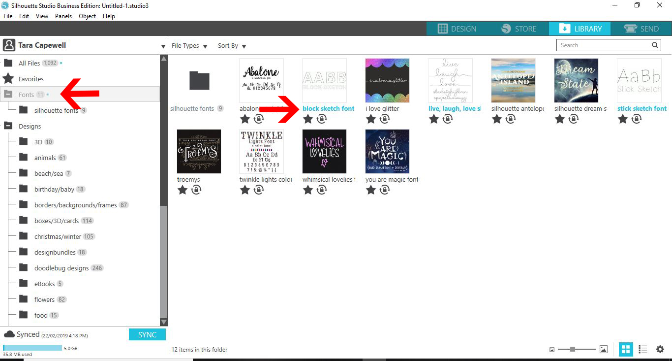
Task: Click the SYNC button
Action: tap(147, 335)
